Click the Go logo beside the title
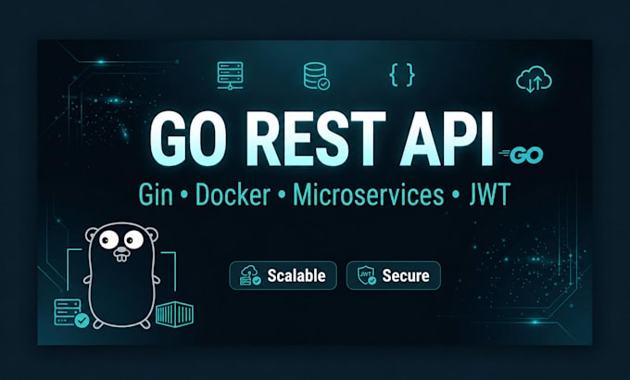This screenshot has width=630, height=380. [521, 155]
